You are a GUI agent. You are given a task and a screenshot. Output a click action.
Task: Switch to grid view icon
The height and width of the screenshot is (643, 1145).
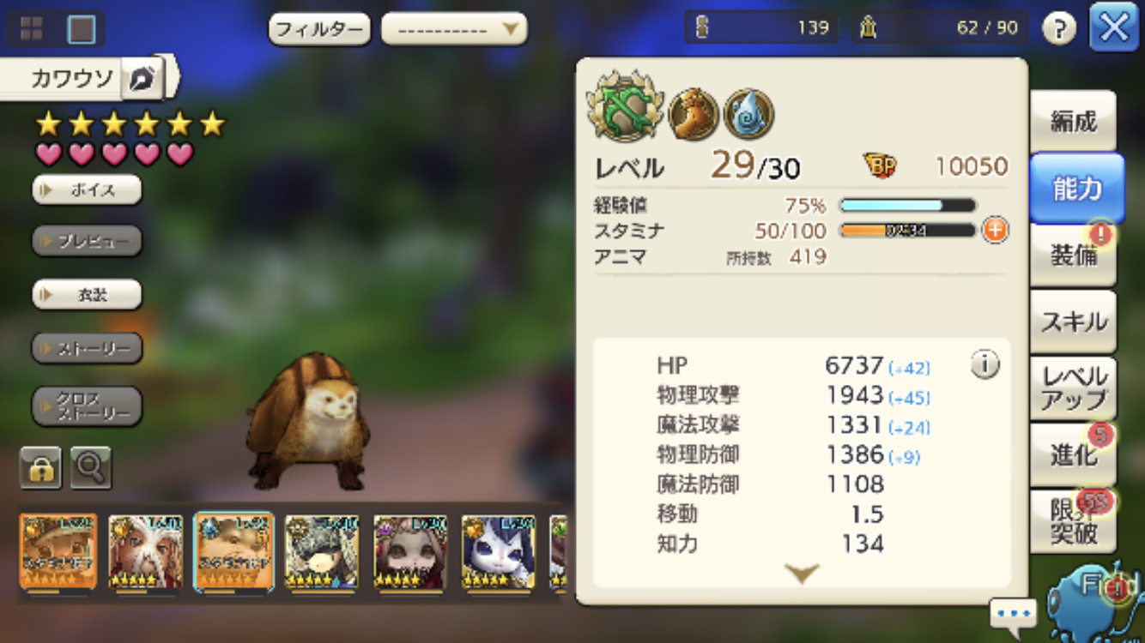[x=32, y=29]
